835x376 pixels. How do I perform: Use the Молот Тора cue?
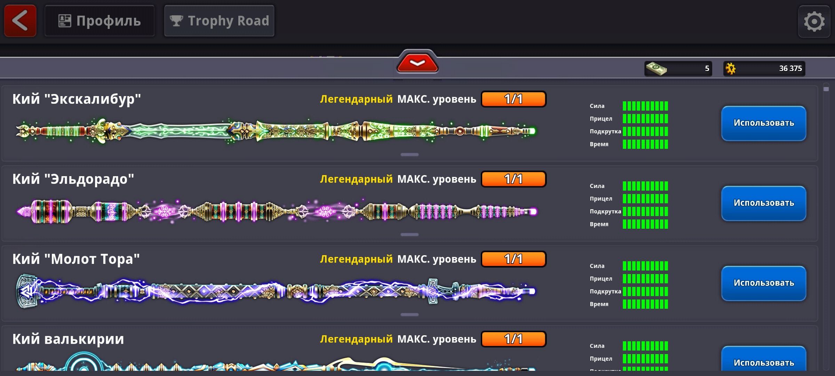(x=764, y=283)
